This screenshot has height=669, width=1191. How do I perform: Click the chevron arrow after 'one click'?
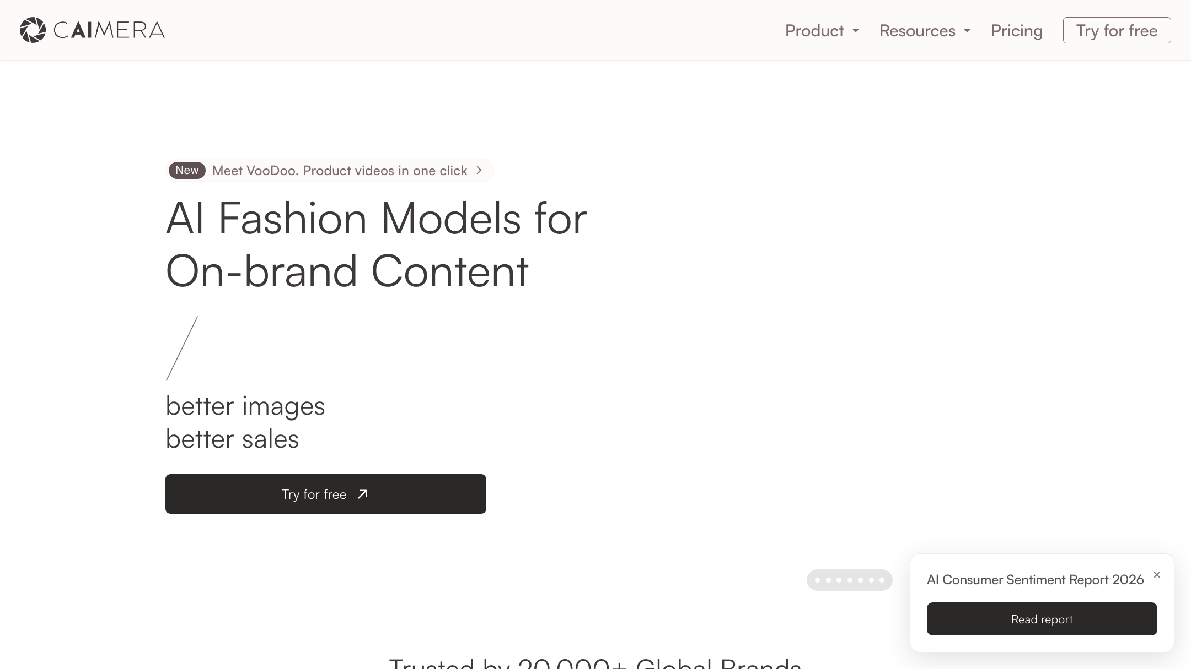(x=479, y=171)
